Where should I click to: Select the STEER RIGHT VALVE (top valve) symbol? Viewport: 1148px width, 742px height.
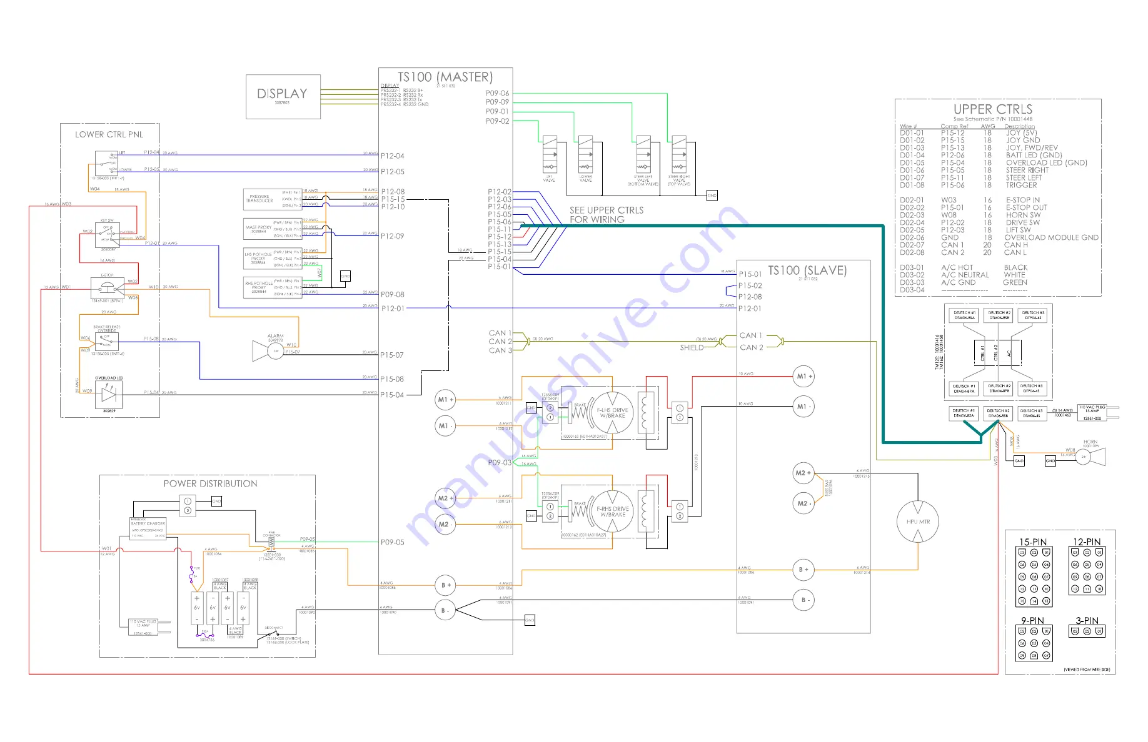coord(679,154)
